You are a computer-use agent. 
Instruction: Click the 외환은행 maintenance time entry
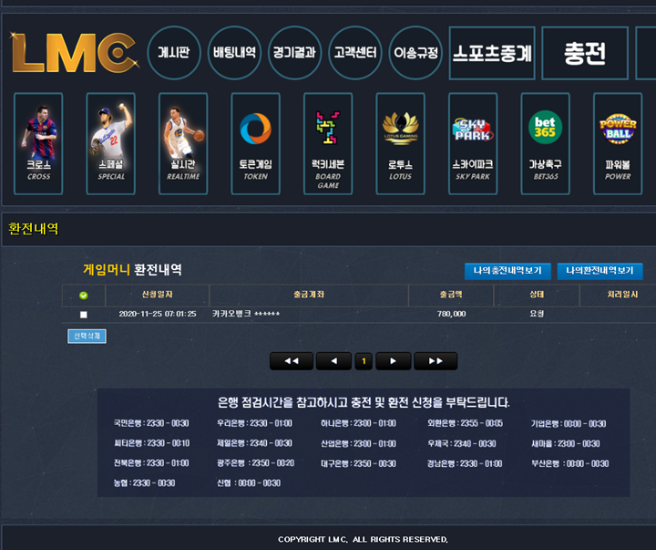[466, 423]
